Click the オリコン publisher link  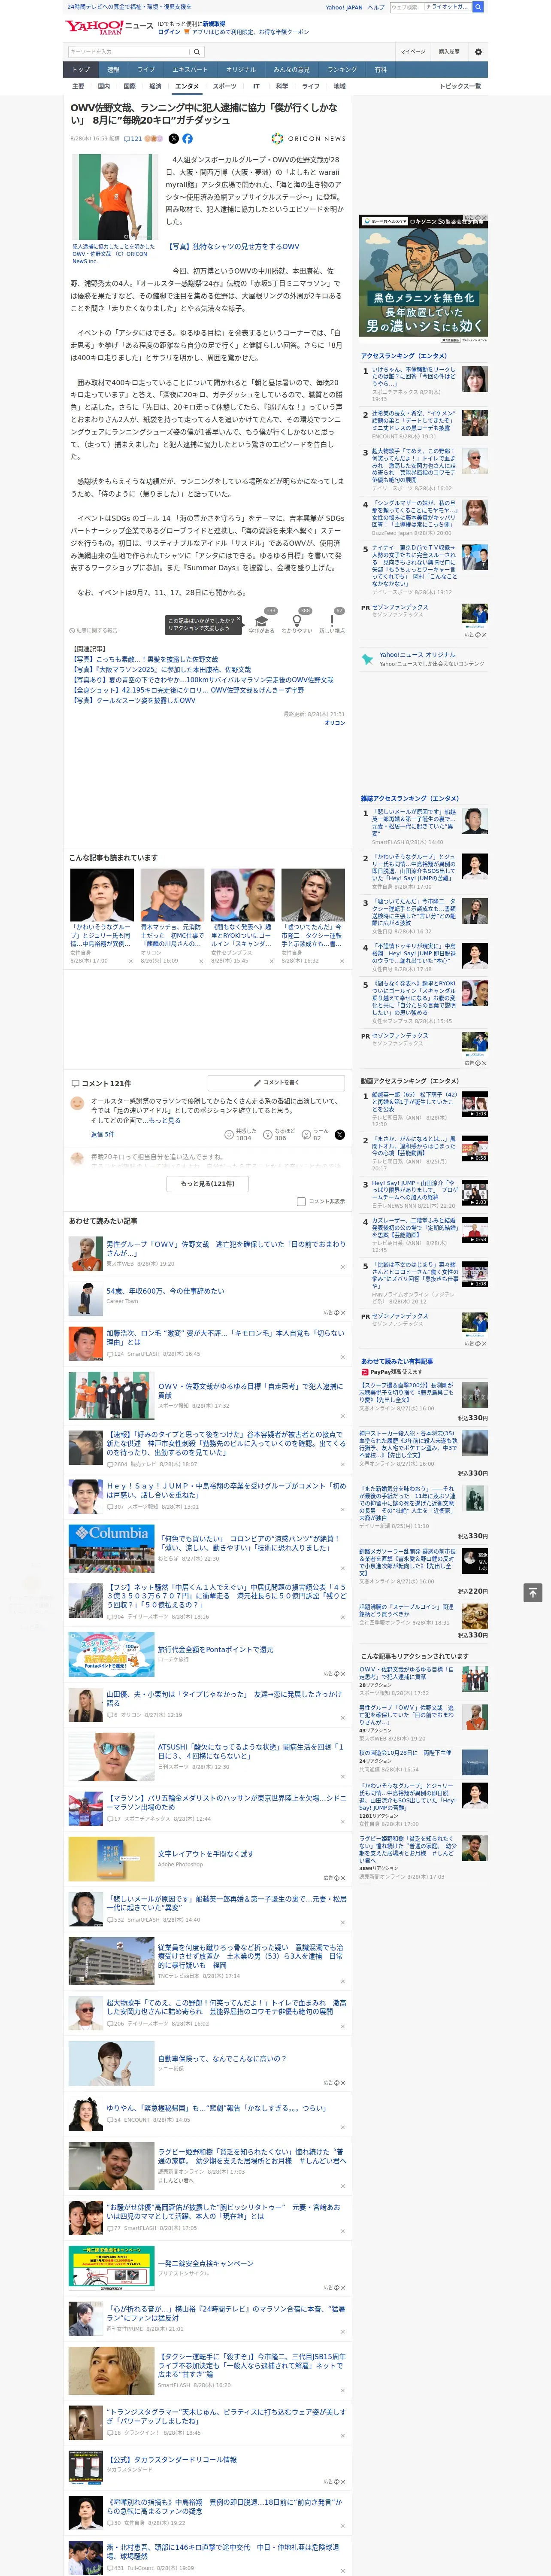click(x=335, y=723)
